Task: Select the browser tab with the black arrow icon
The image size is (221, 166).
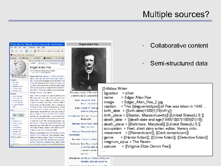Action: pos(48,58)
